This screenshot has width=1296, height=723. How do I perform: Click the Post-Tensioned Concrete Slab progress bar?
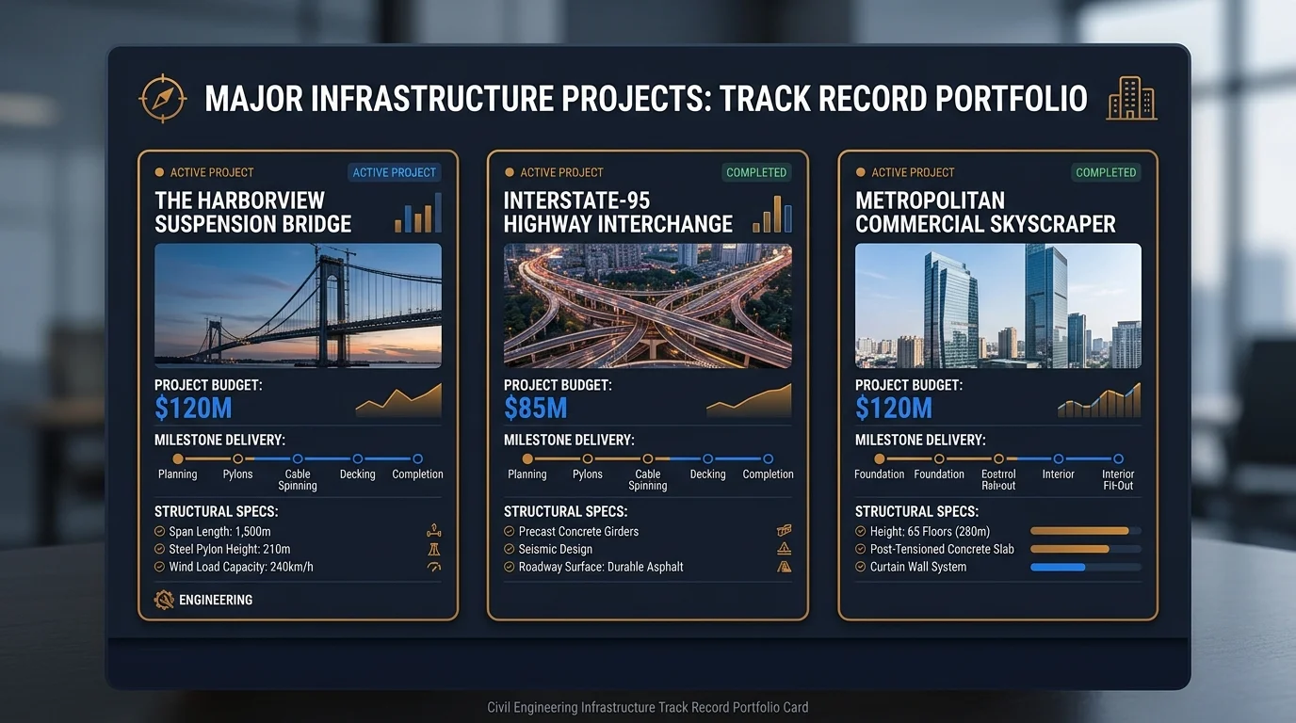click(1086, 549)
